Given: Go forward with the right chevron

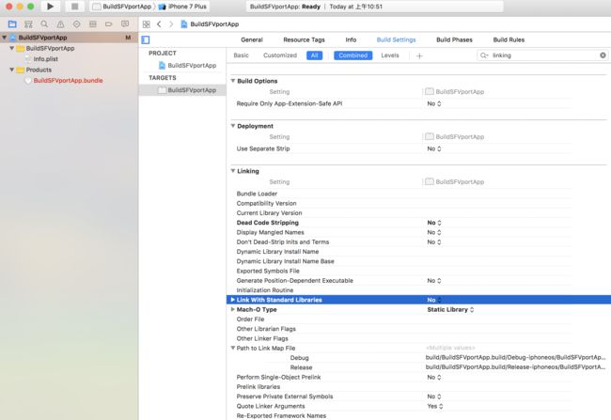Looking at the screenshot, I should click(171, 24).
